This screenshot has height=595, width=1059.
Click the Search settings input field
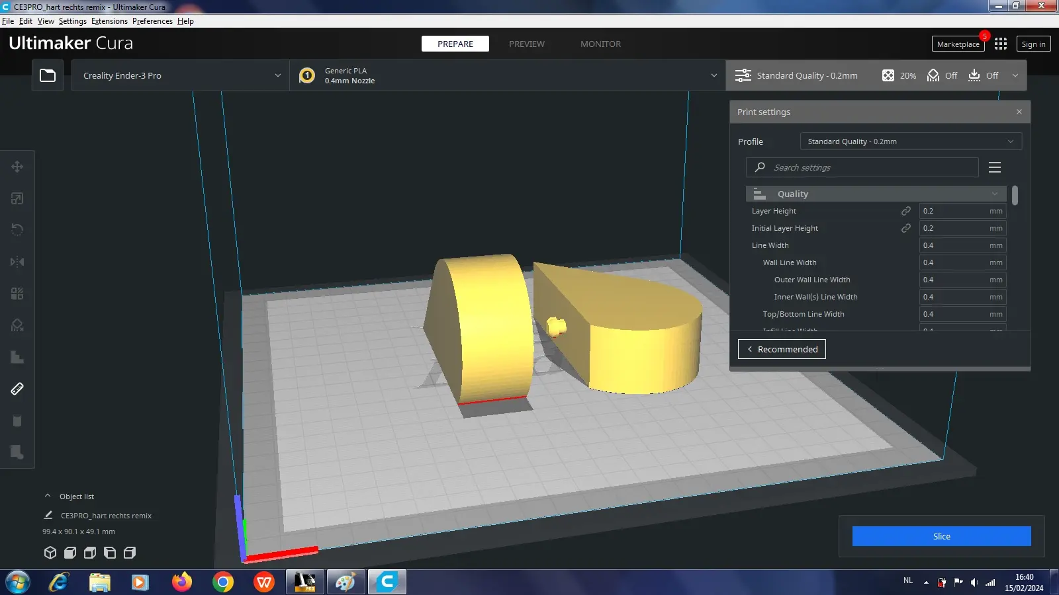(x=867, y=167)
